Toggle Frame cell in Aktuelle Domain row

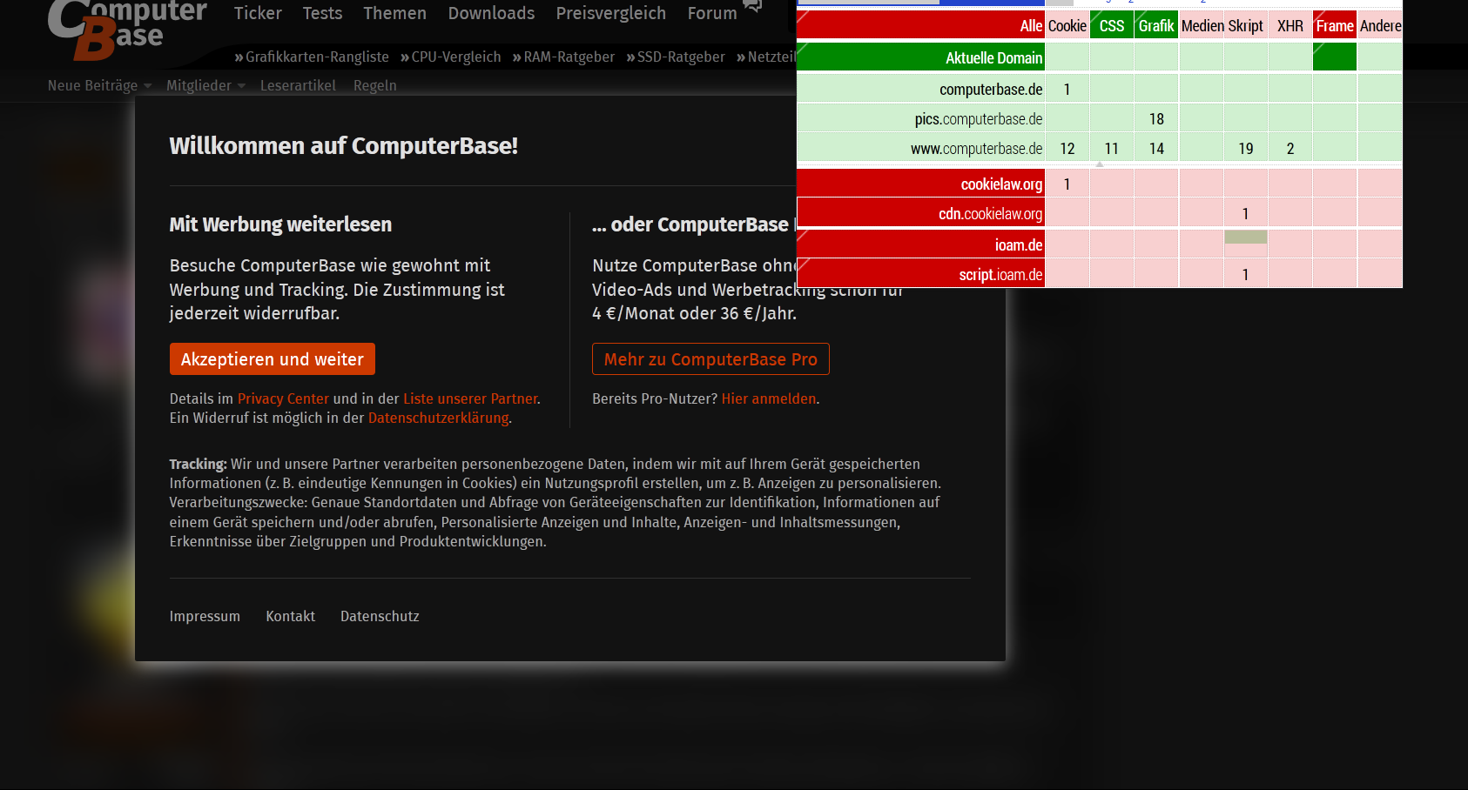pyautogui.click(x=1335, y=57)
